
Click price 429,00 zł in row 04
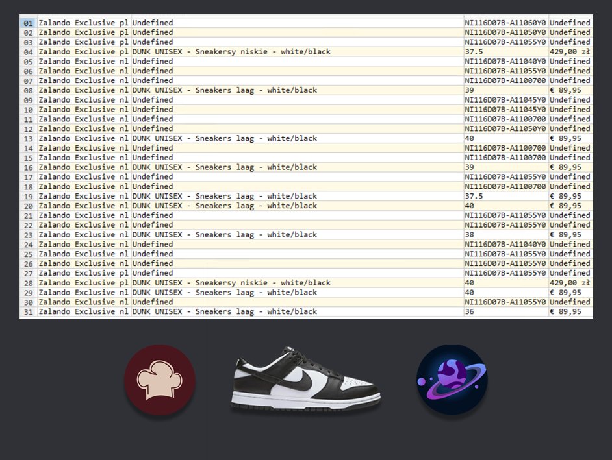point(570,52)
